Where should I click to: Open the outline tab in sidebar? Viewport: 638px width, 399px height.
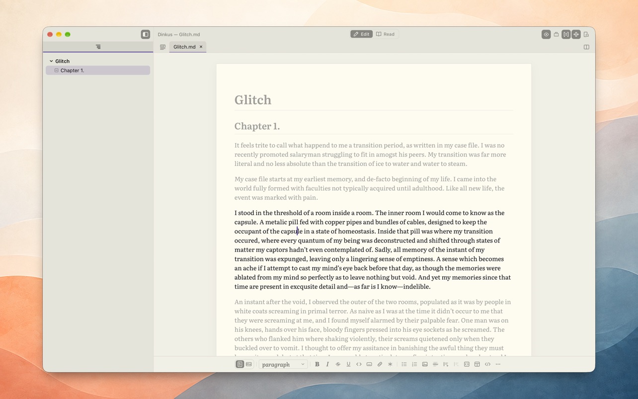(98, 47)
